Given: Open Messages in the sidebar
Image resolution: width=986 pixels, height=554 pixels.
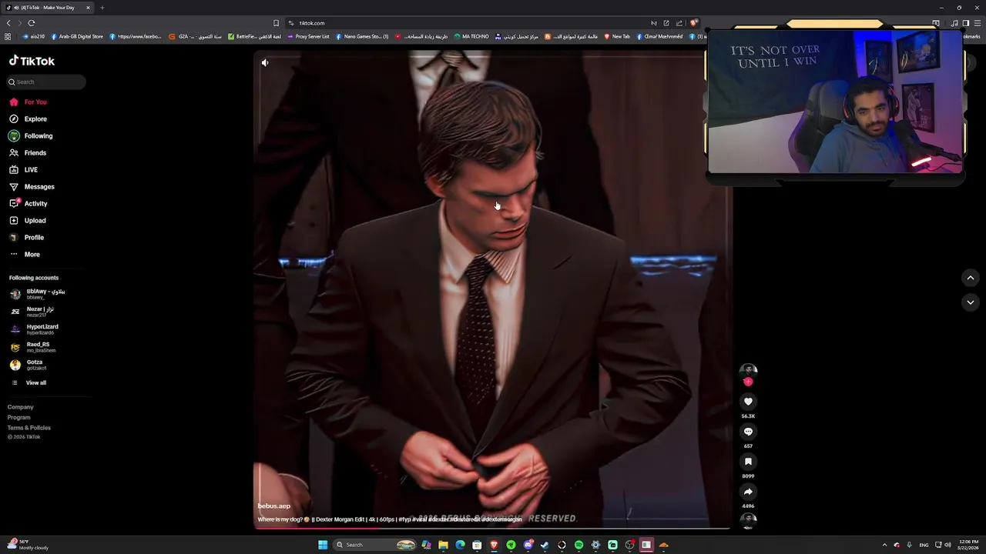Looking at the screenshot, I should (32, 186).
